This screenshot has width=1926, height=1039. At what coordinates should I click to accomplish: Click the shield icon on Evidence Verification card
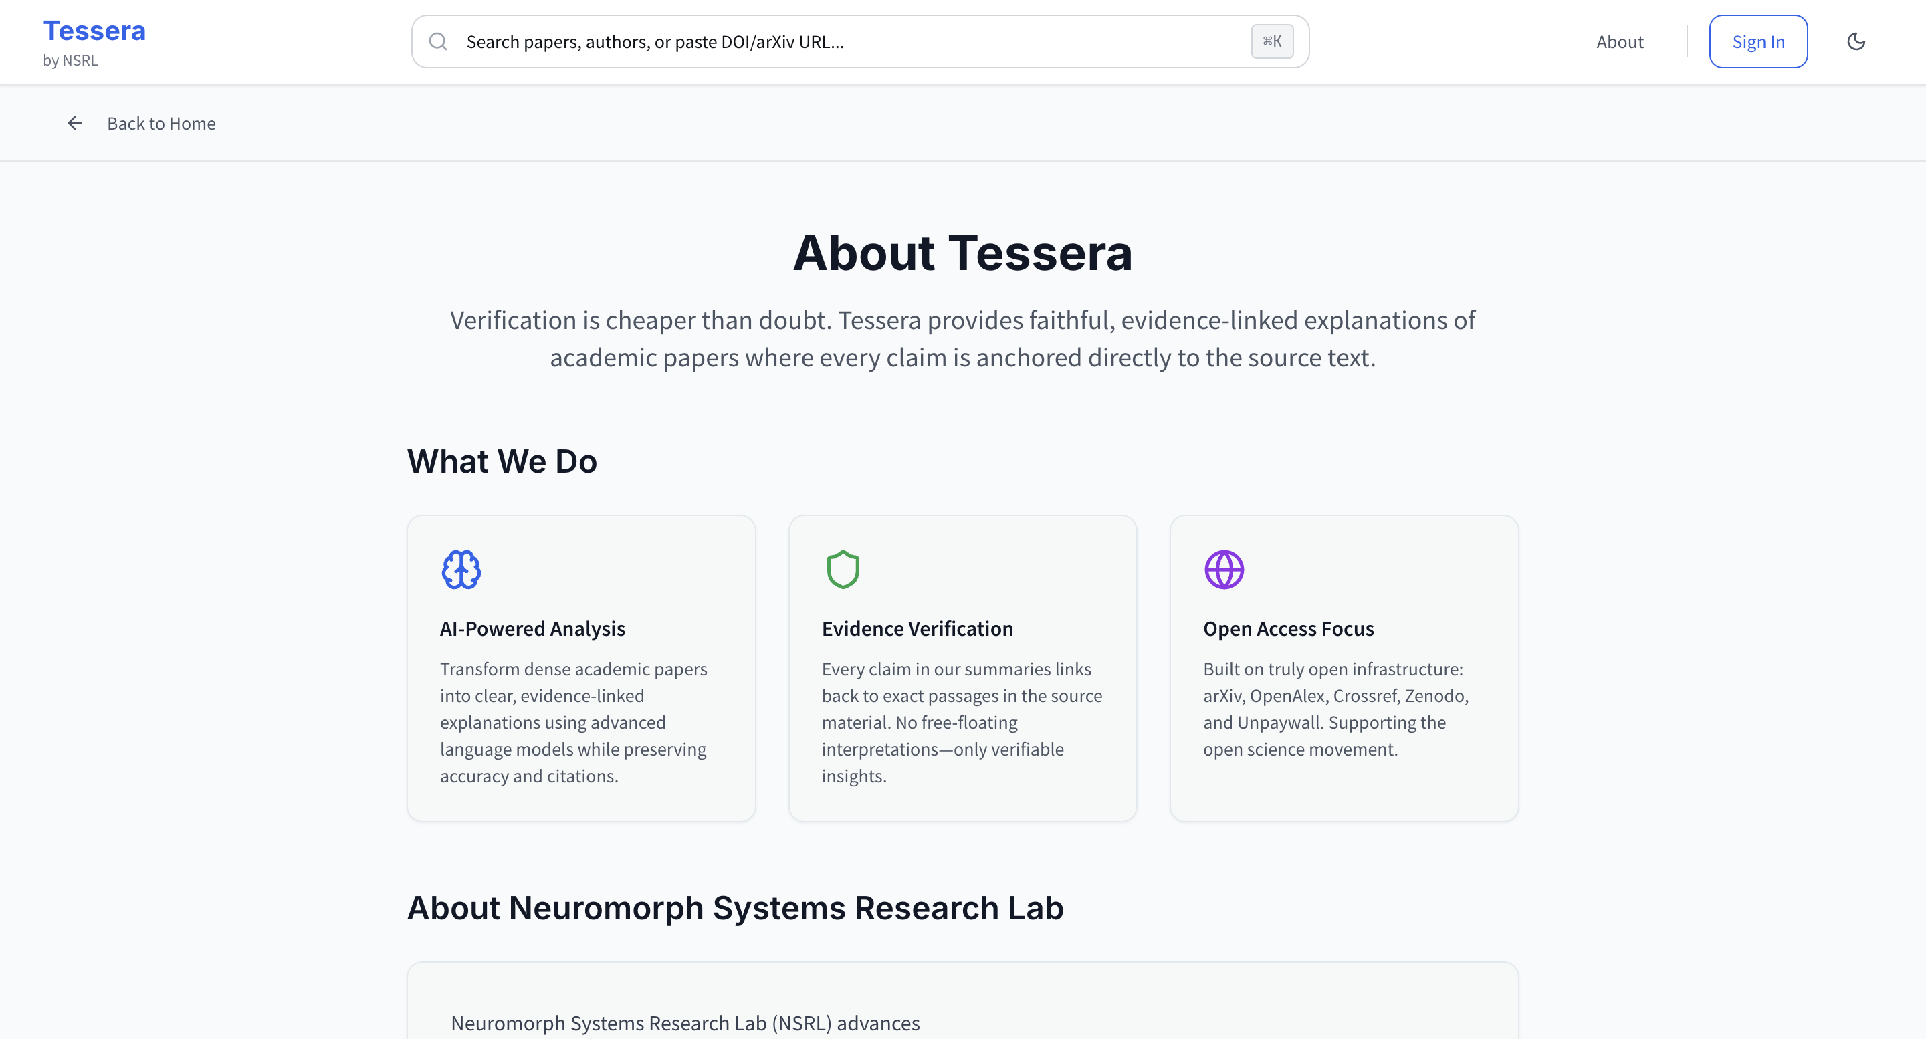[843, 570]
